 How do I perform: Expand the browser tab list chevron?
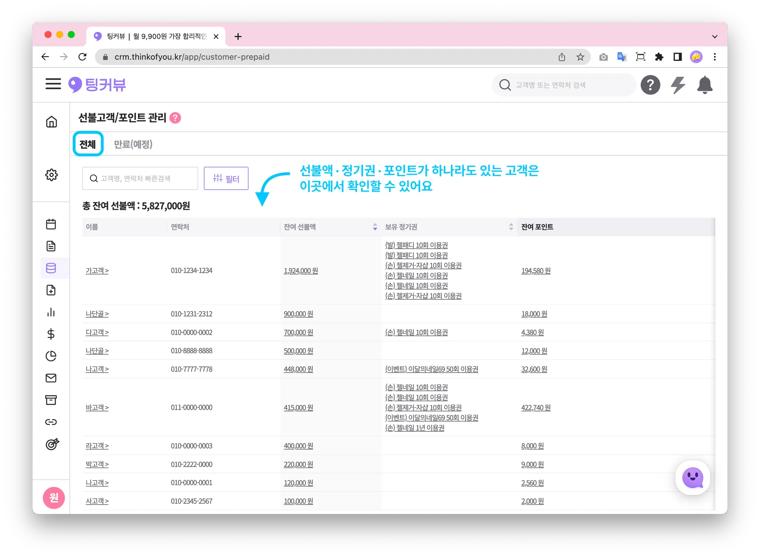tap(715, 36)
